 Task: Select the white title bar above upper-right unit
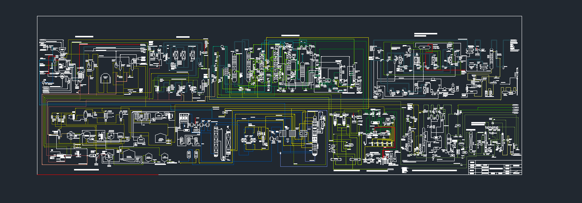point(425,34)
